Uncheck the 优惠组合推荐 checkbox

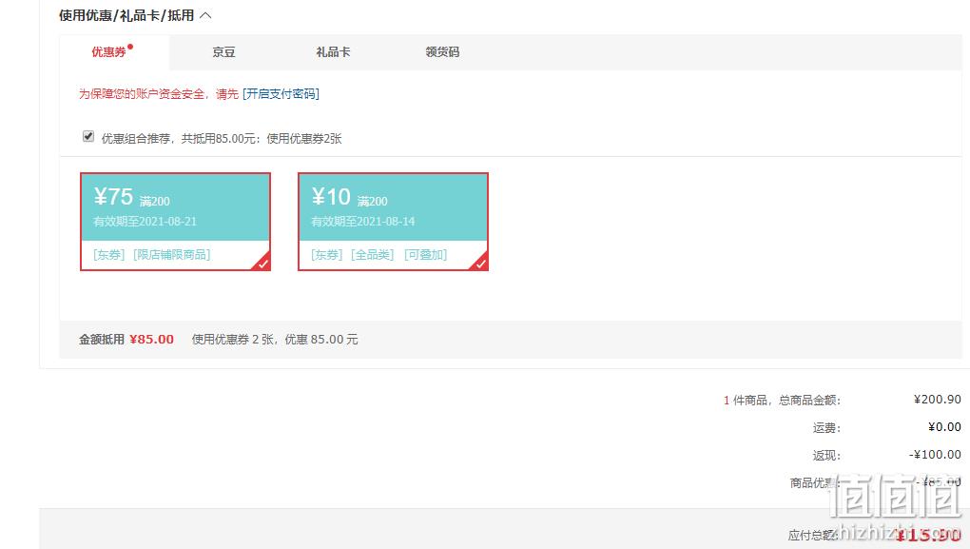[x=88, y=136]
